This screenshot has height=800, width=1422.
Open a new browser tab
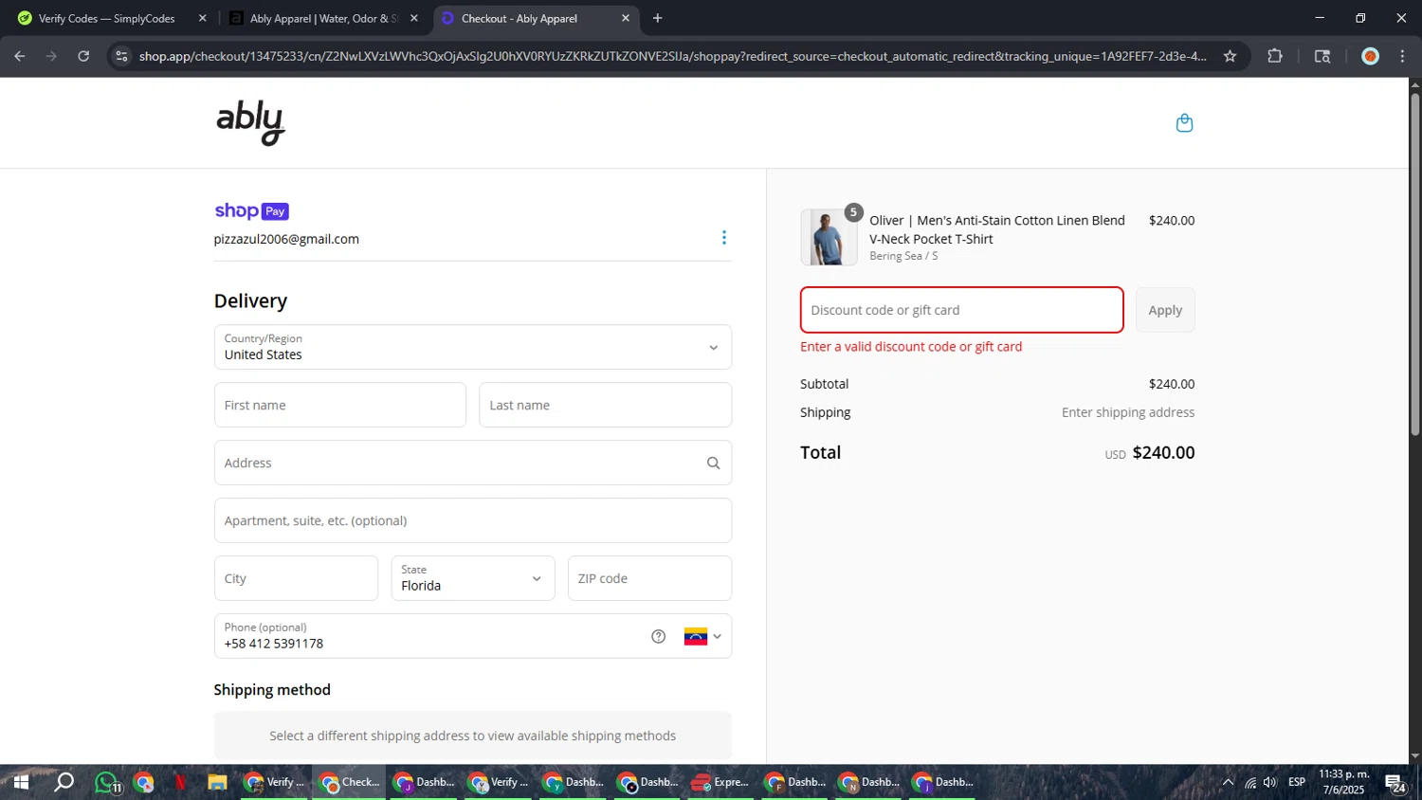(x=658, y=18)
